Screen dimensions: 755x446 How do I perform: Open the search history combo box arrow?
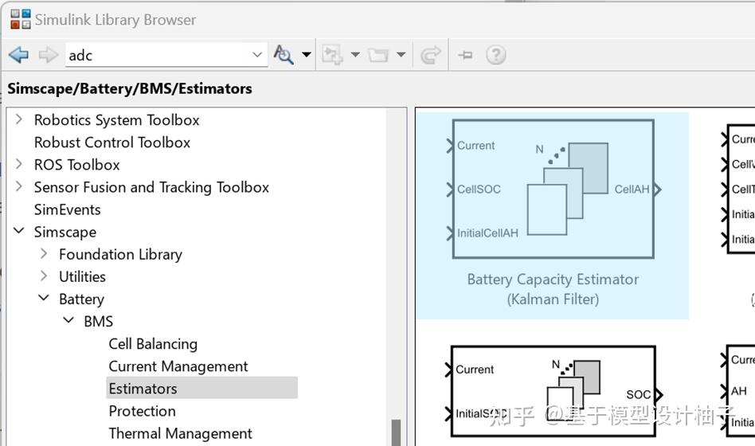click(257, 54)
